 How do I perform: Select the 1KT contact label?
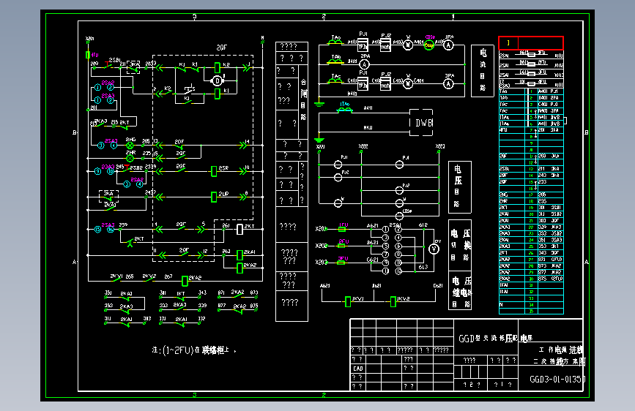(181, 294)
